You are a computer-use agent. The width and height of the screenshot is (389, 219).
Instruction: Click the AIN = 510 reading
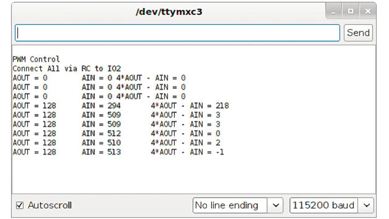coord(101,143)
